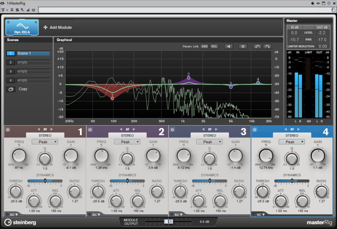This screenshot has height=229, width=337.
Task: Click the signal bars icon in the top toolbar
Action: [x=28, y=10]
